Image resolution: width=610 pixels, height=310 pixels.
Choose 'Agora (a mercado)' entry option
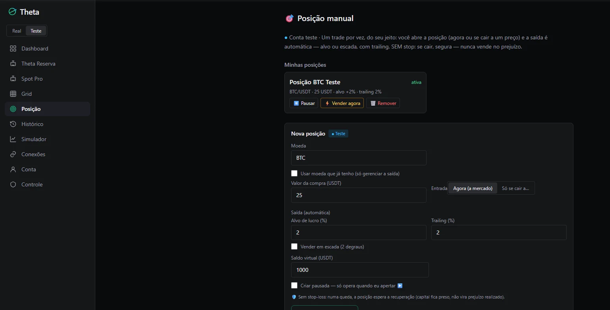click(473, 188)
